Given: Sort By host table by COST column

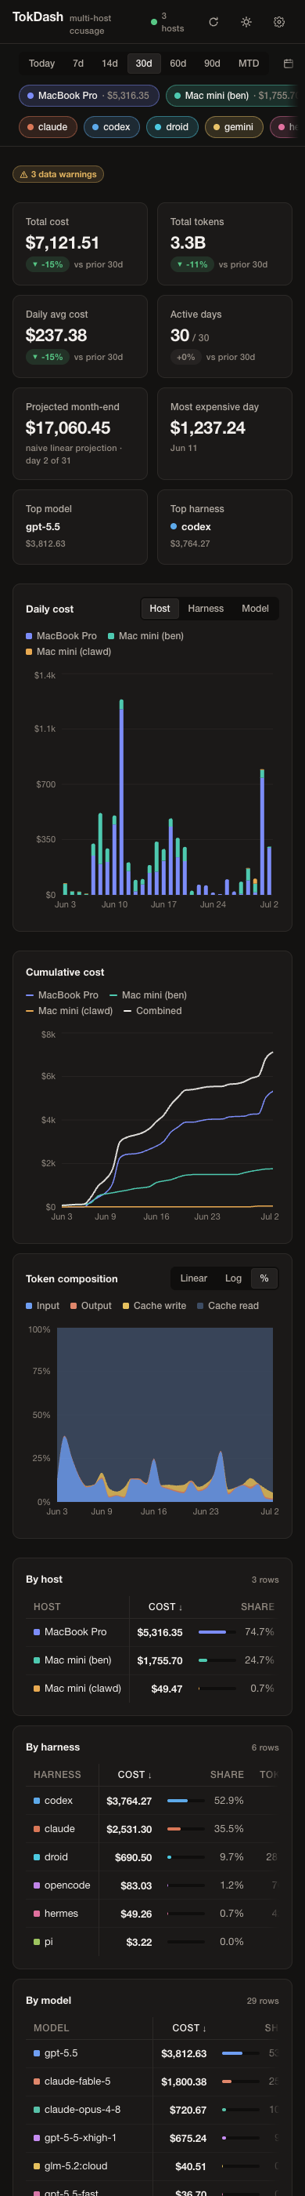Looking at the screenshot, I should point(165,1607).
